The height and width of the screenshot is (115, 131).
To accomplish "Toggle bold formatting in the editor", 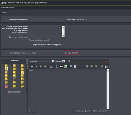I will pos(32,67).
